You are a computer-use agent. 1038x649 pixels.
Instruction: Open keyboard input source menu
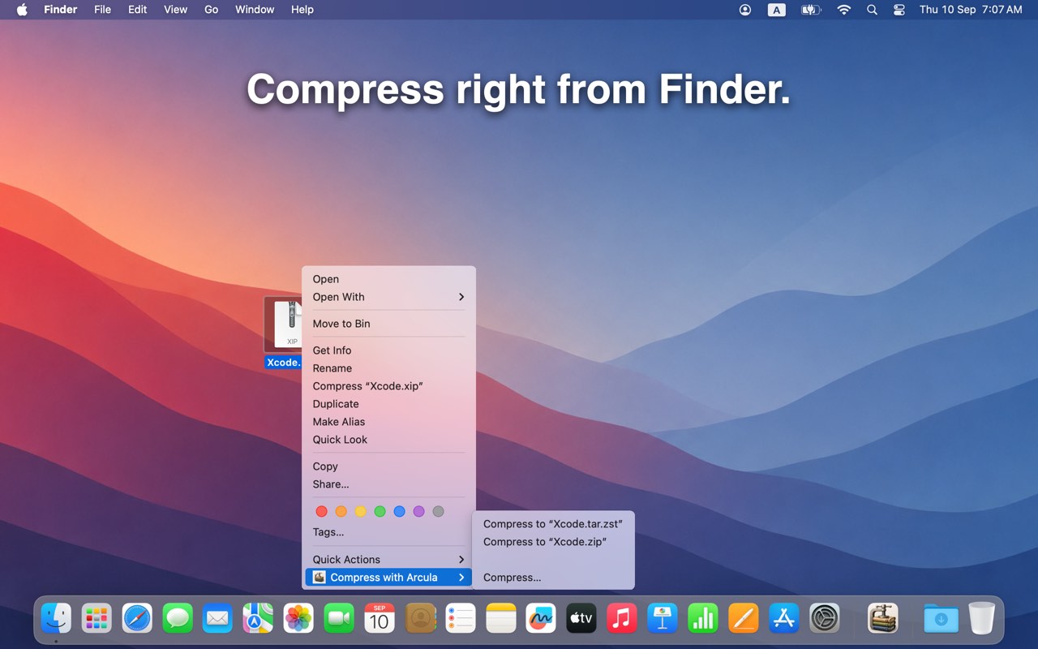(777, 10)
